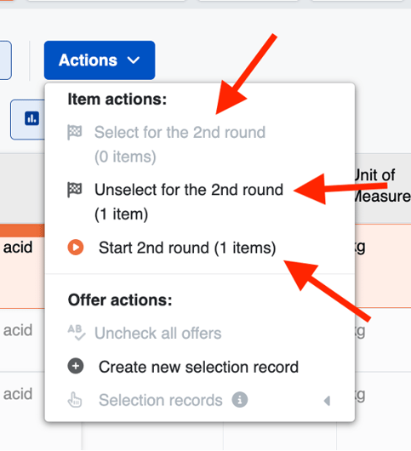Screen dimensions: 411x451
Task: Click the orange play icon
Action: pyautogui.click(x=76, y=248)
